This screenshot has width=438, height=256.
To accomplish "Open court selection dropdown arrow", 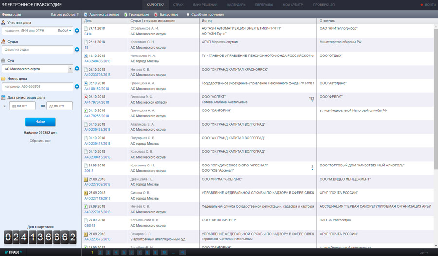I will pyautogui.click(x=70, y=69).
